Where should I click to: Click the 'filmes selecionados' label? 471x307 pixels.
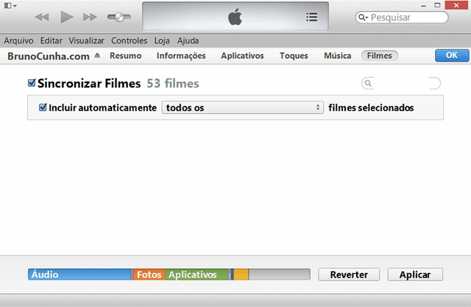click(x=371, y=108)
